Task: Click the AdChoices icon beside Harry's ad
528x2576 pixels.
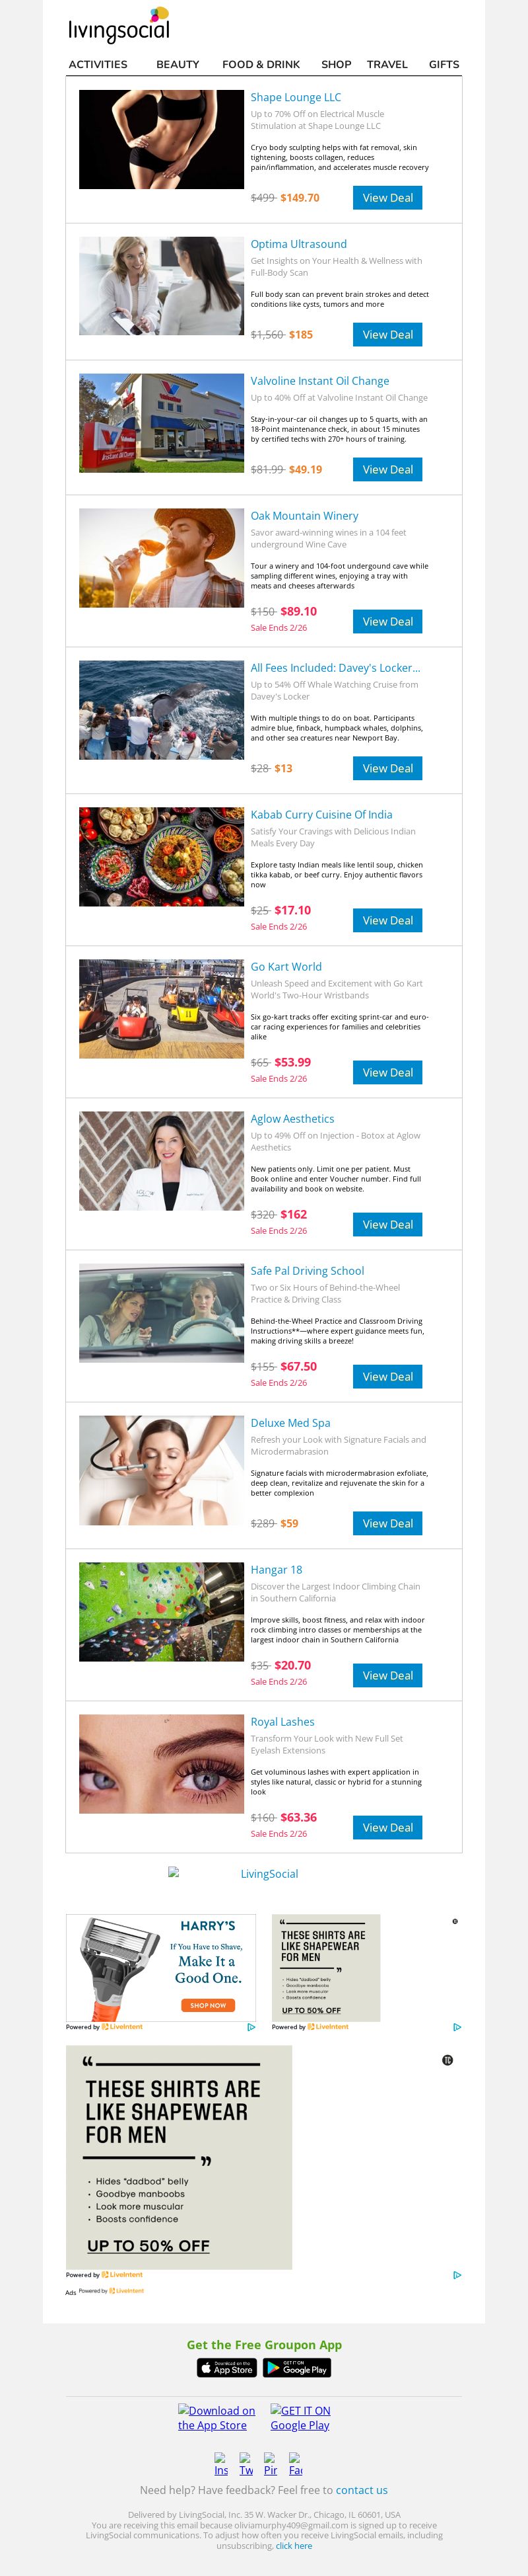Action: click(x=251, y=2026)
